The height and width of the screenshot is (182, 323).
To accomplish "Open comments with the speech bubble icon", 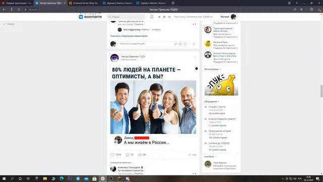I will (128, 155).
